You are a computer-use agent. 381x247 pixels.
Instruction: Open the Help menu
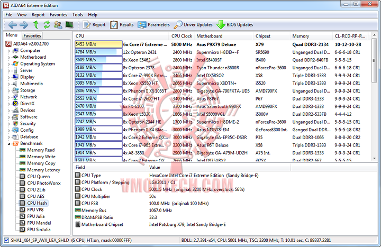point(93,15)
